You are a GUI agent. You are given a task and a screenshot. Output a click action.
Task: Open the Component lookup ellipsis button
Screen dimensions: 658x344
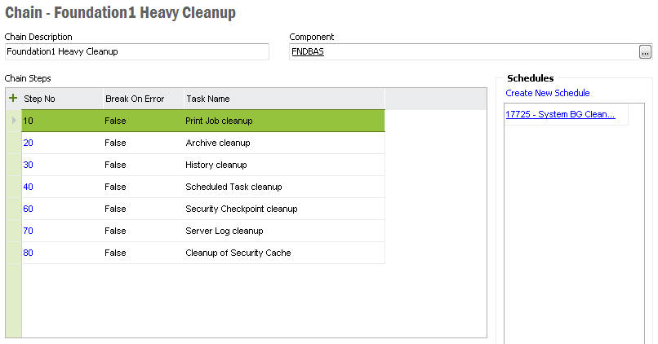[x=645, y=52]
